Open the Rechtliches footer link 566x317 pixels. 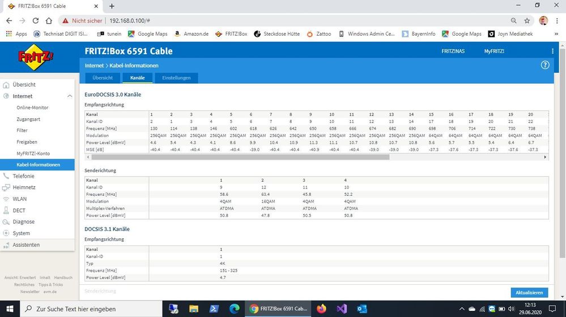(x=24, y=285)
